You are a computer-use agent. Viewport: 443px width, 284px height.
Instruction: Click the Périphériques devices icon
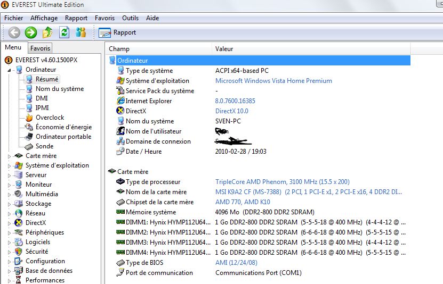tap(19, 232)
